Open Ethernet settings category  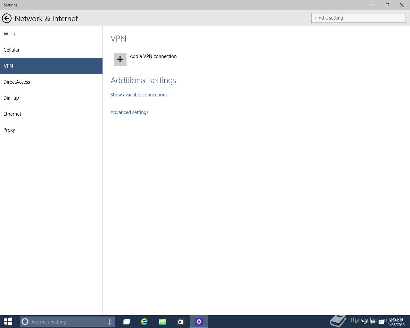[51, 114]
